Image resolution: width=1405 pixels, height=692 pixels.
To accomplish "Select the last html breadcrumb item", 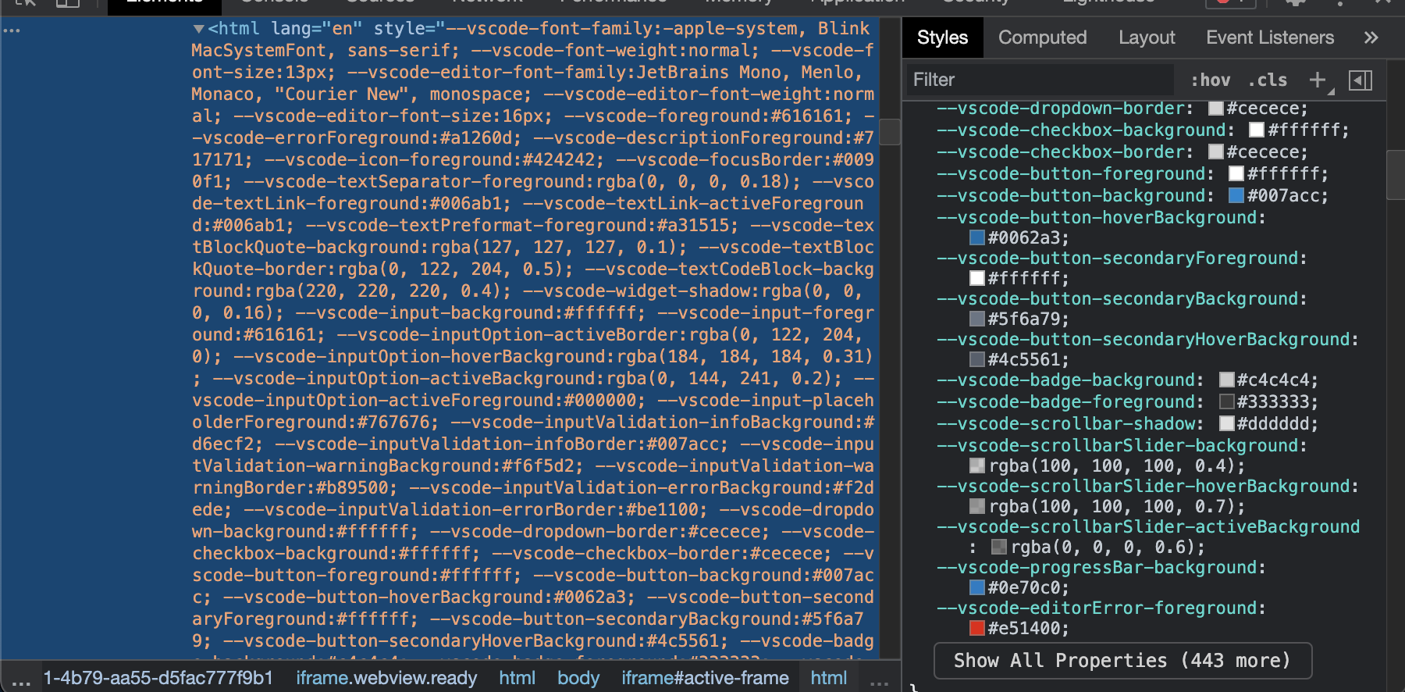I will click(828, 678).
